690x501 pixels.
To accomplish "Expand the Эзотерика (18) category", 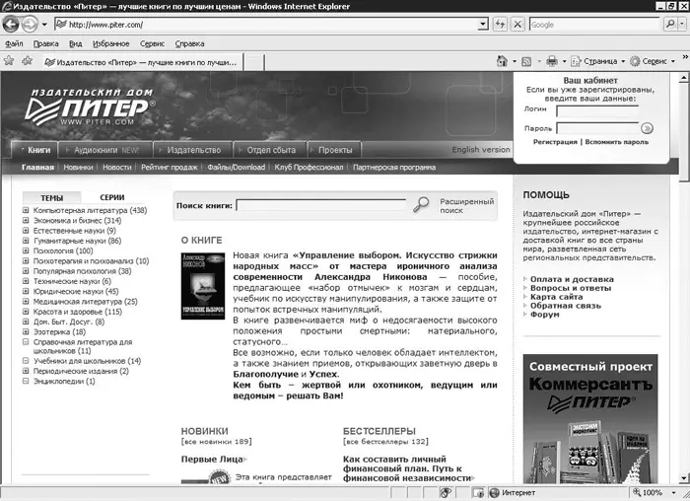I will [x=26, y=332].
